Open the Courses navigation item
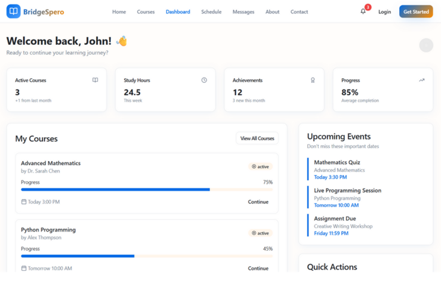Image resolution: width=441 pixels, height=284 pixels. (x=146, y=12)
